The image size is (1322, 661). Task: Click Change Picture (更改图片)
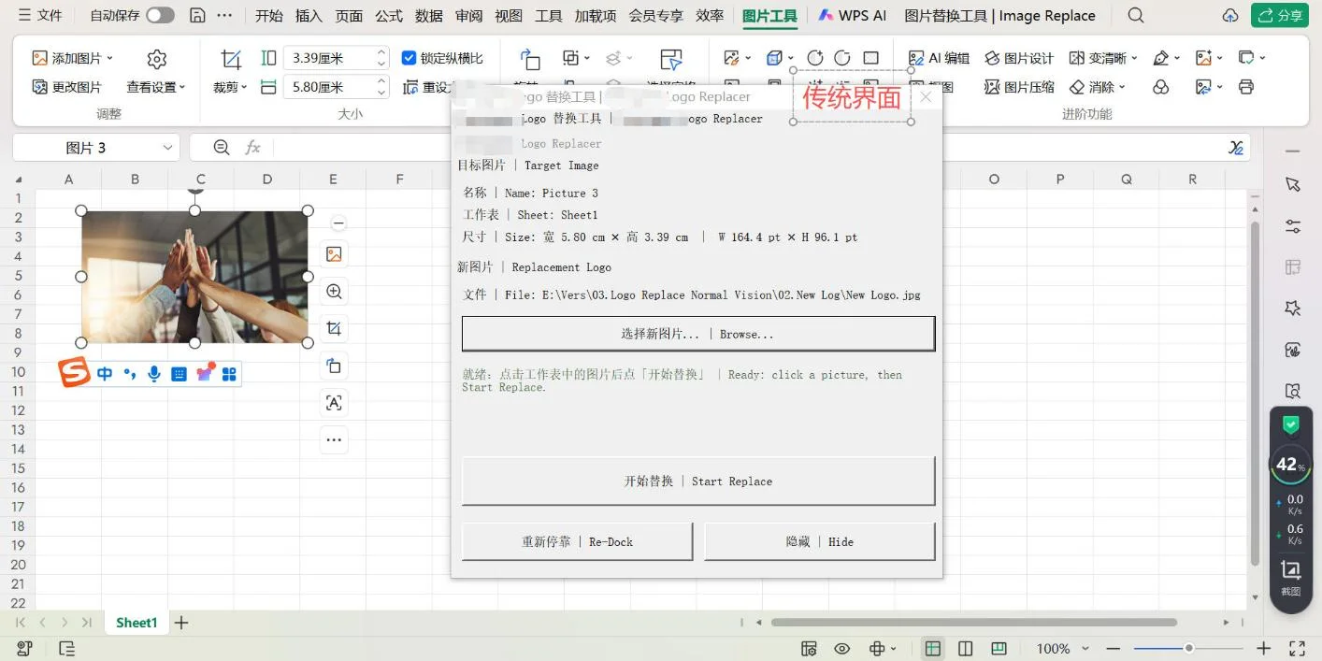point(67,87)
